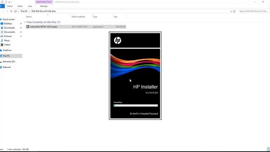Open Pictures folder in sidebar
The width and height of the screenshot is (270, 152).
click(8, 36)
